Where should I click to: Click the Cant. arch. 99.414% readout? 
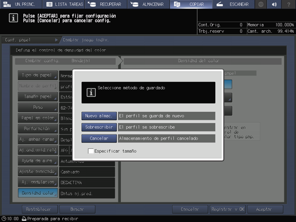[x=271, y=31]
